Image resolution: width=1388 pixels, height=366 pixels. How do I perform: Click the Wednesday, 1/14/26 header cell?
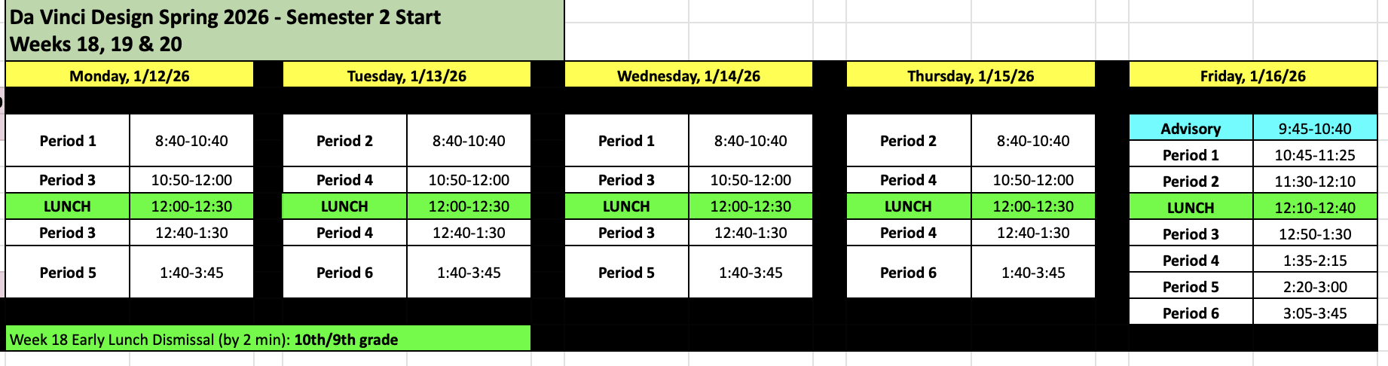688,75
